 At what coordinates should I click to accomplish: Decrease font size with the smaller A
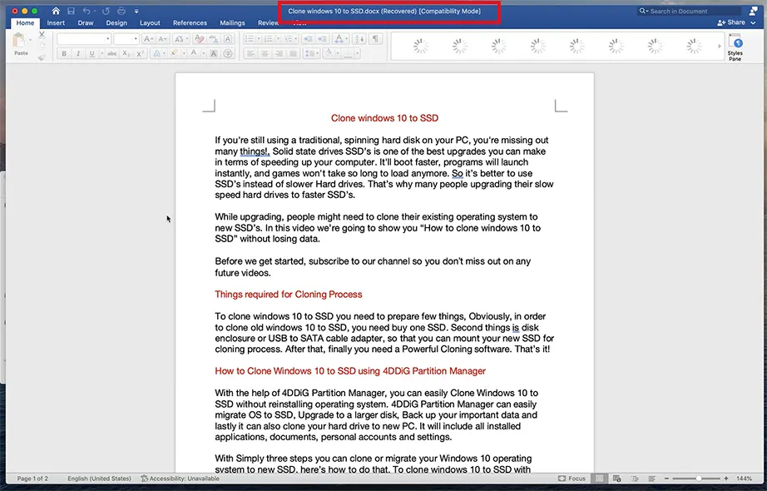click(x=163, y=38)
